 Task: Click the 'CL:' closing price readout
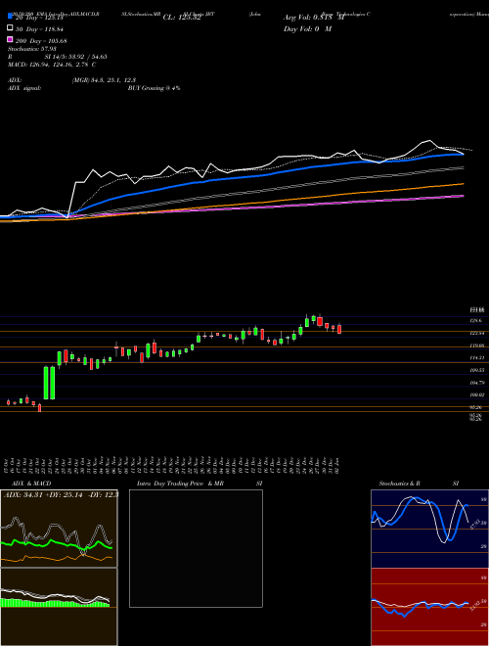pos(182,18)
